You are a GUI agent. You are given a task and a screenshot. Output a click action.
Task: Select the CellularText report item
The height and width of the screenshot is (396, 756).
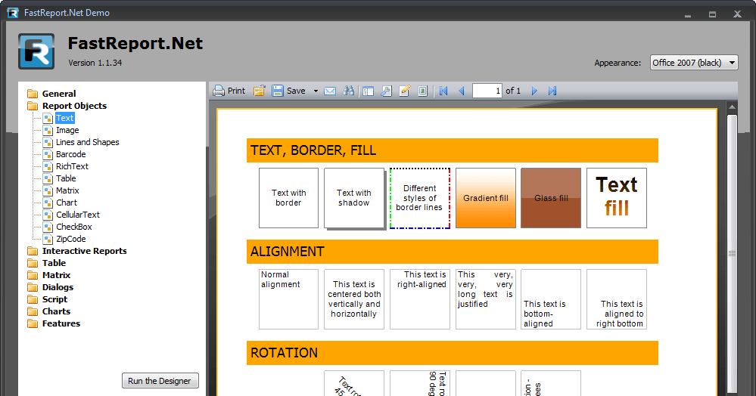[x=78, y=215]
